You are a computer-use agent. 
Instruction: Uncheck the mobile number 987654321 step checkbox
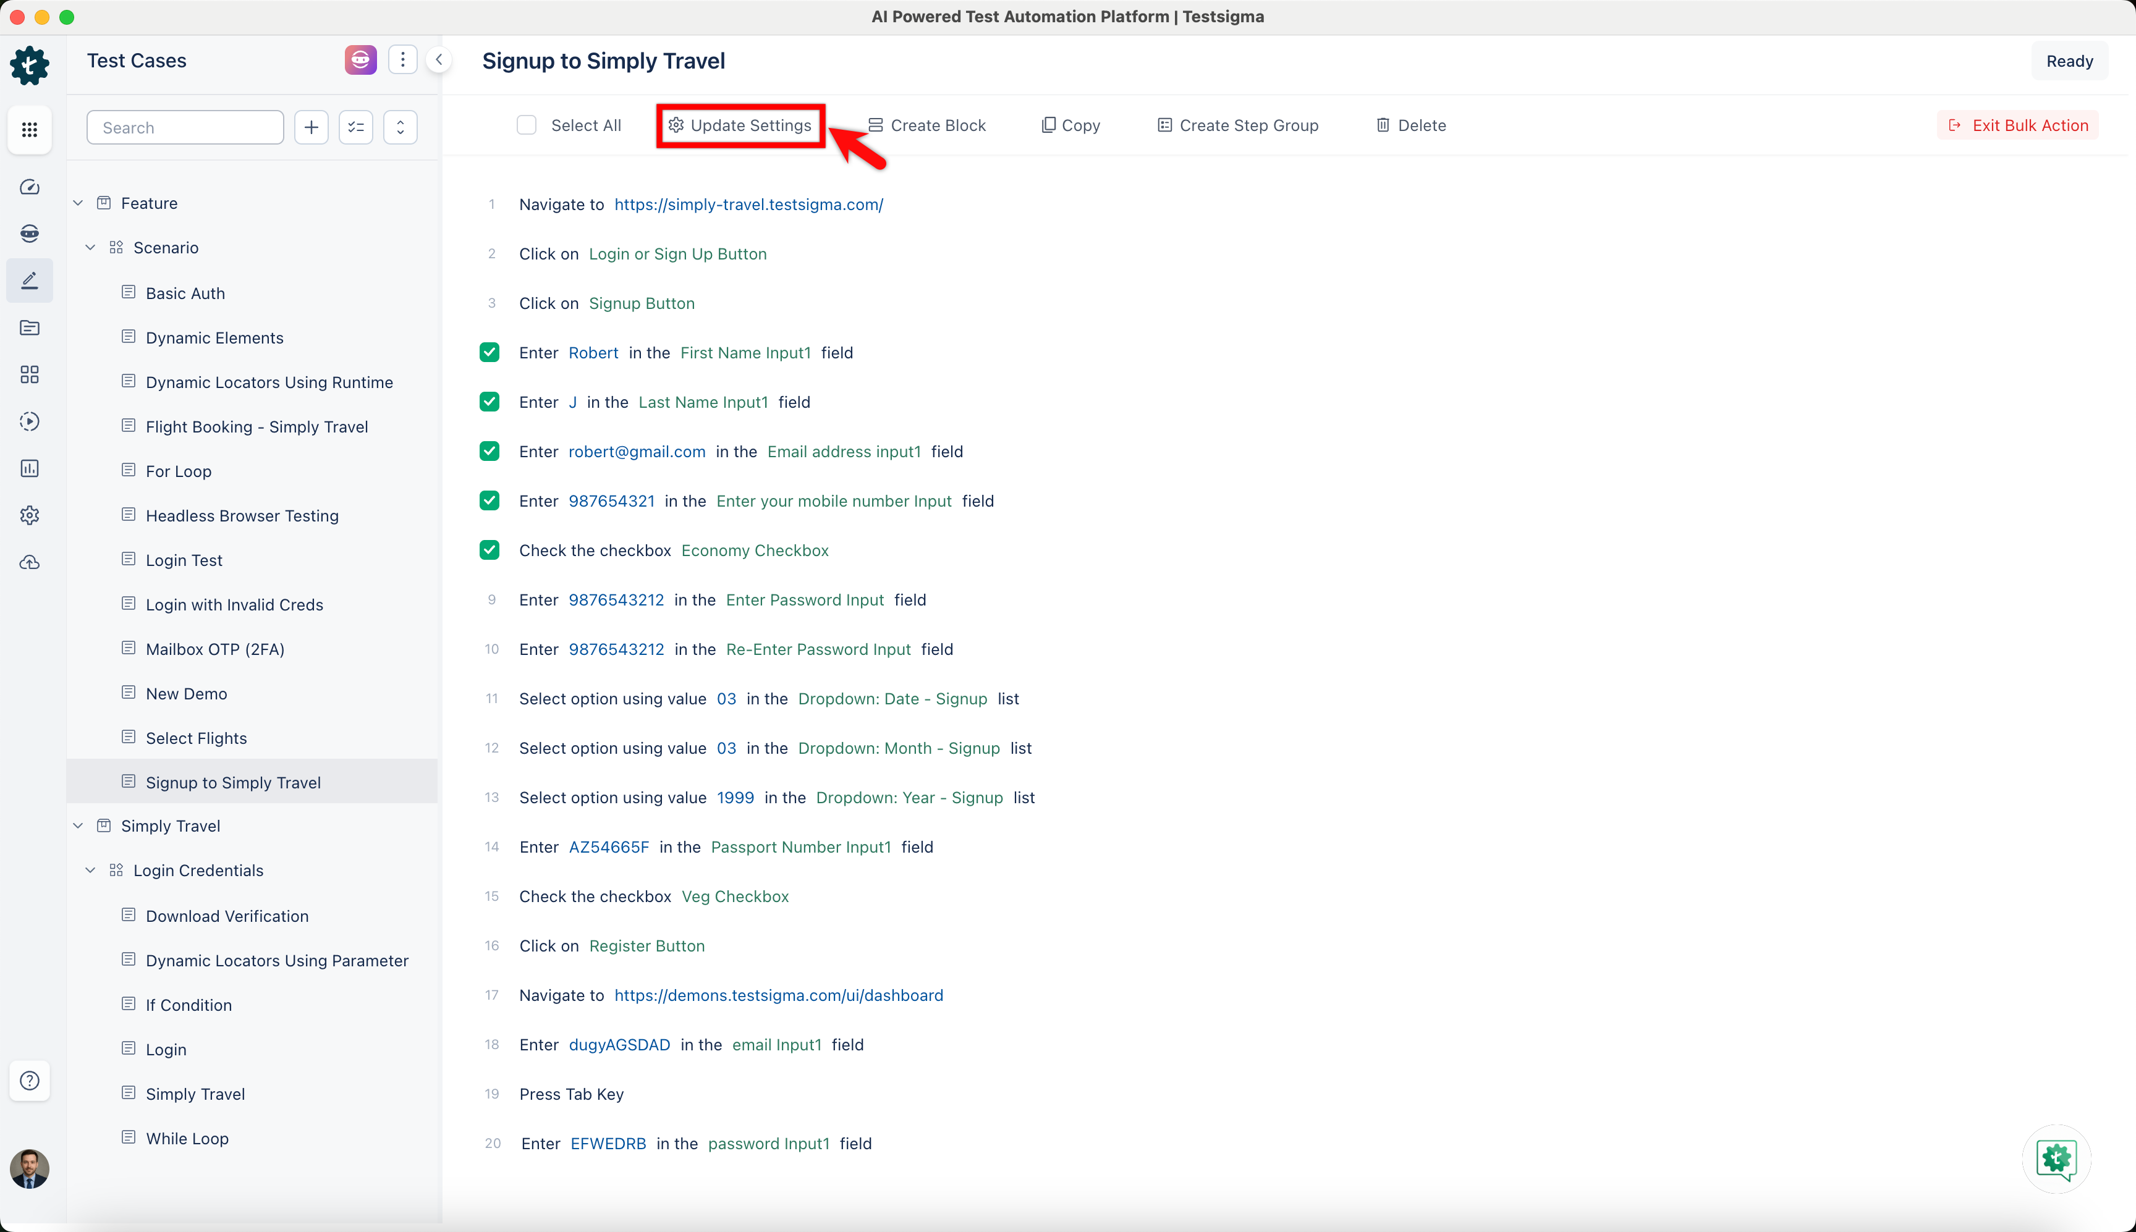pos(489,501)
